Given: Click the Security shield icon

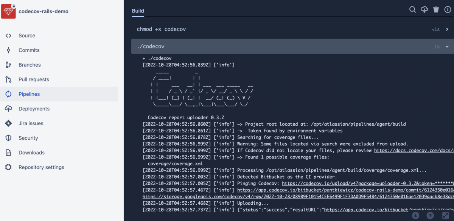Looking at the screenshot, I should tap(8, 138).
